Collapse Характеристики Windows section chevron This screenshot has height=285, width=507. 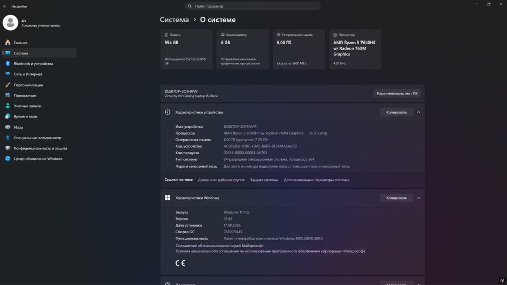click(x=419, y=198)
